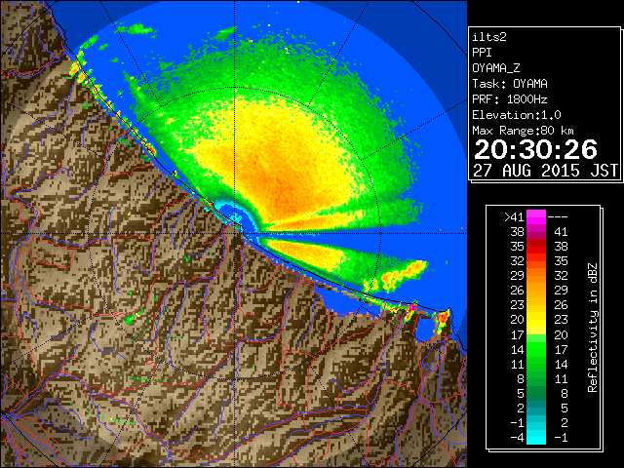Screen dimensions: 624x468
Task: Click the 20:30:26 timestamp
Action: tap(535, 149)
